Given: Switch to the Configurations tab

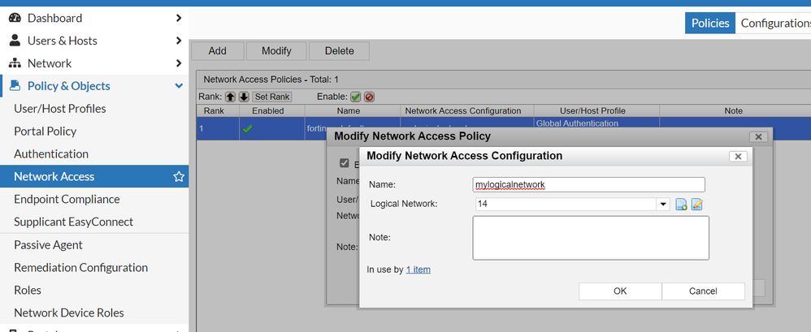Looking at the screenshot, I should 774,24.
